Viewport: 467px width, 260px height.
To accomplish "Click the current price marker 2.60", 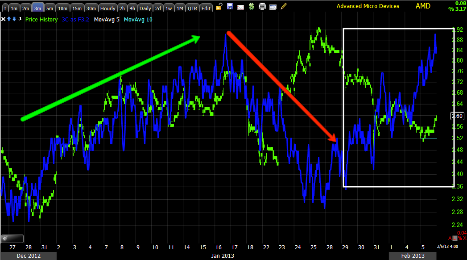I will (x=457, y=116).
